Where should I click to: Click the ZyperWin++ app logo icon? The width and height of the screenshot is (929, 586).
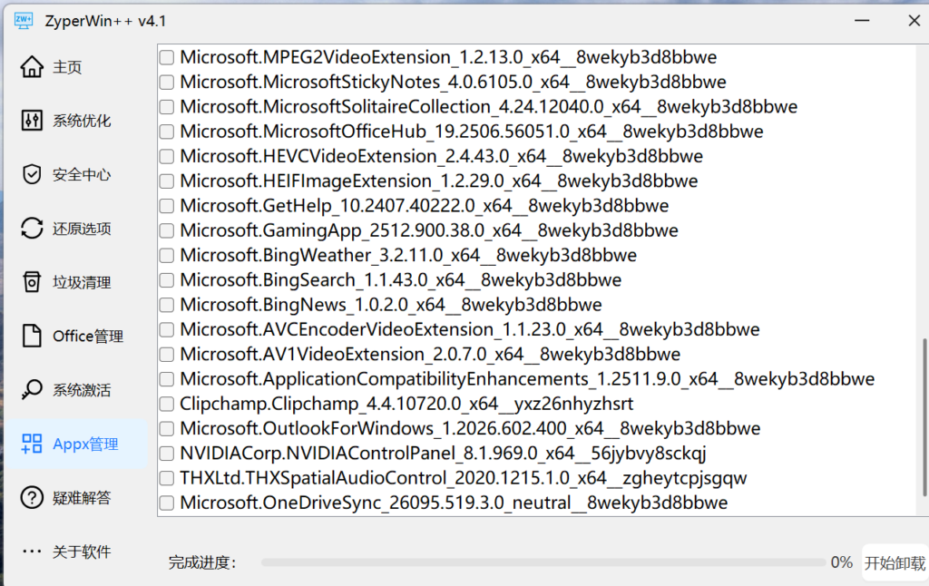[24, 21]
